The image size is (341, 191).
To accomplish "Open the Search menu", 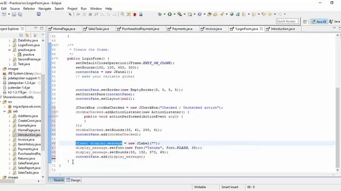I will pyautogui.click(x=59, y=8).
